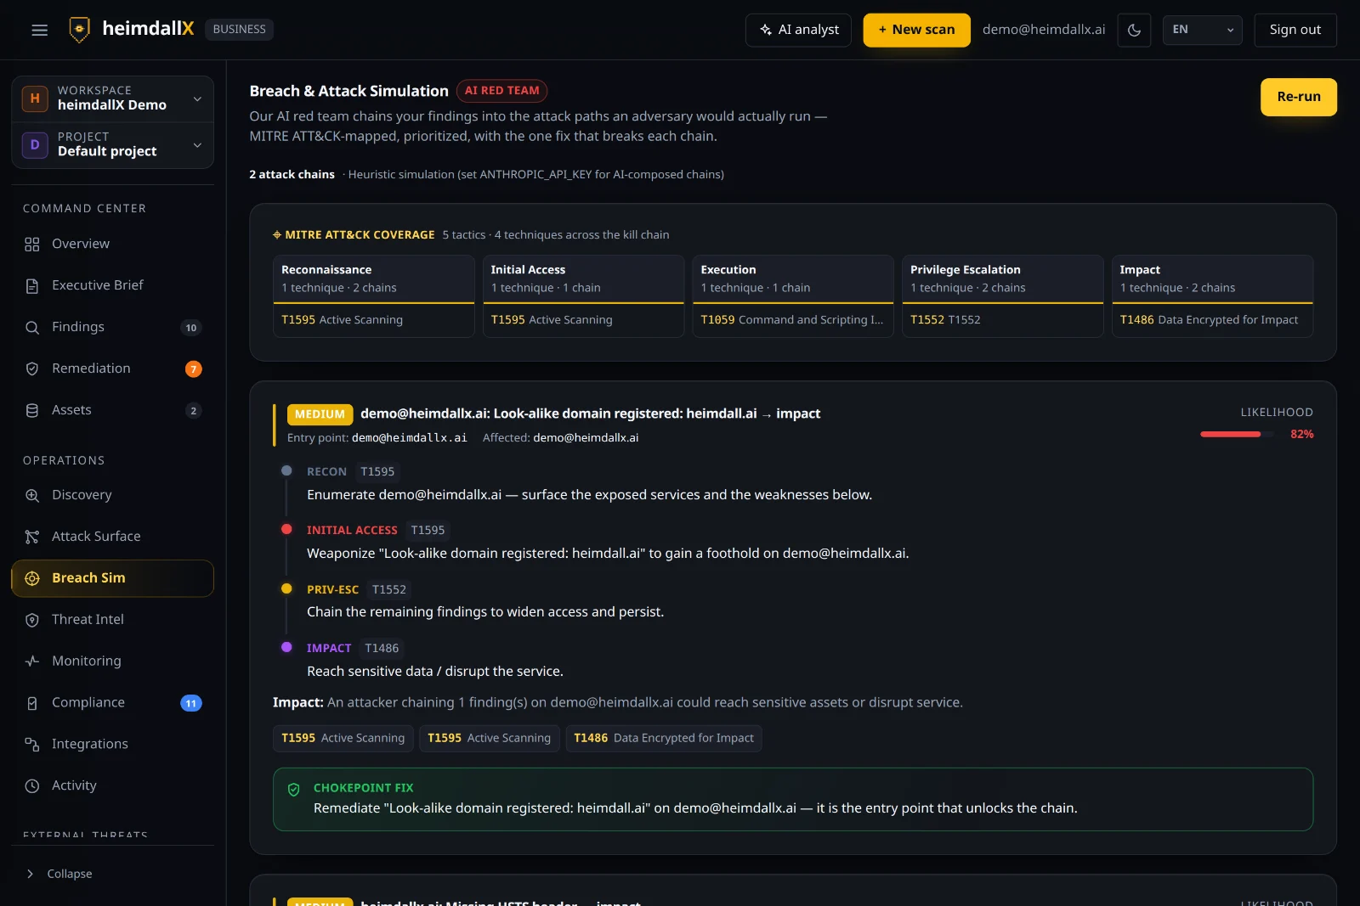
Task: Sign out of the account
Action: 1295,30
